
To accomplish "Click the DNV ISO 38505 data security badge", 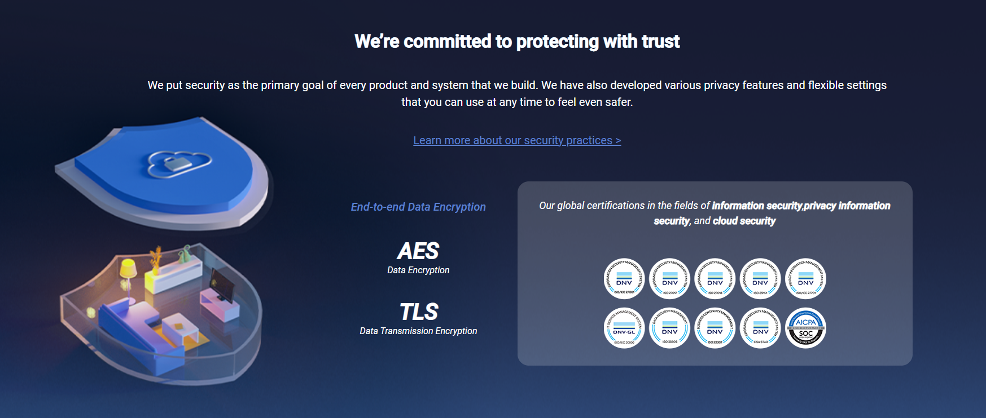I will [x=670, y=328].
